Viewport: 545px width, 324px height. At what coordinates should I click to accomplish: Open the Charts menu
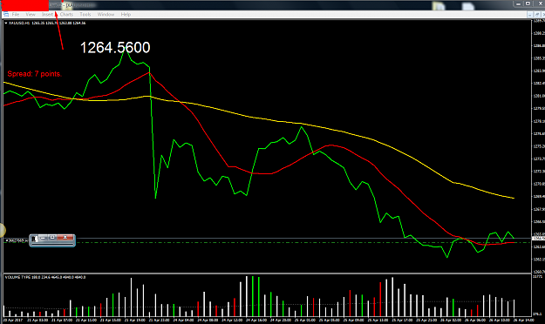(x=66, y=15)
